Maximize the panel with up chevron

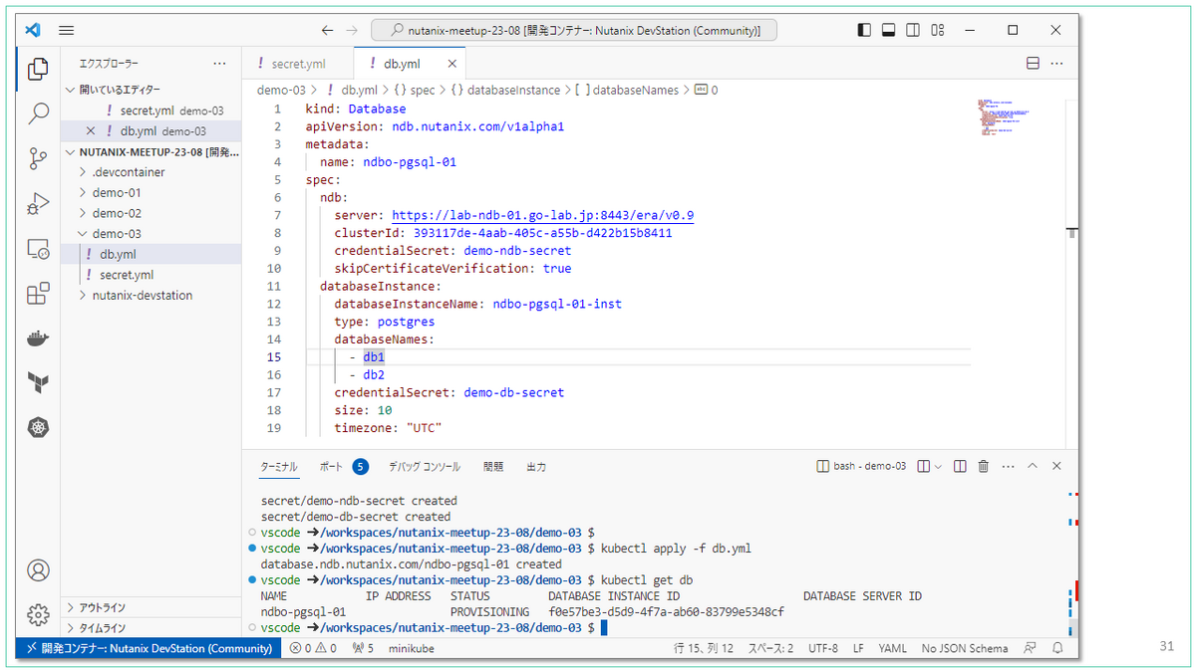[x=1033, y=466]
